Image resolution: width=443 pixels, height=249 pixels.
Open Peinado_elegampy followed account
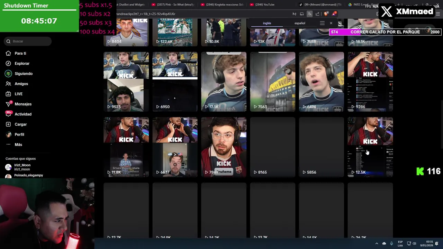(28, 175)
